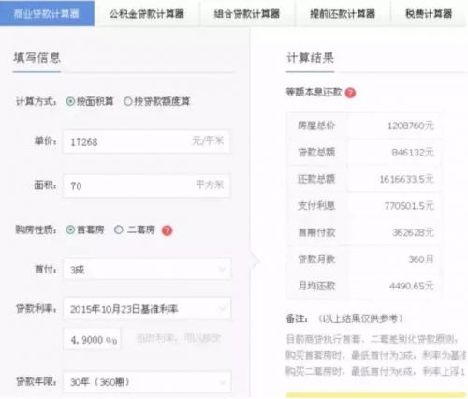
Task: Click the red help icon beside 等额本息还款
Action: (x=350, y=93)
